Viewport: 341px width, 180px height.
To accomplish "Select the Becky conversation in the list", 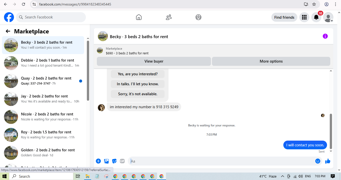I will click(43, 45).
